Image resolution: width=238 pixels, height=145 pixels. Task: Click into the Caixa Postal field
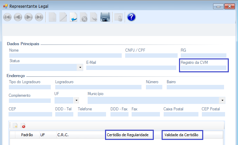click(181, 114)
